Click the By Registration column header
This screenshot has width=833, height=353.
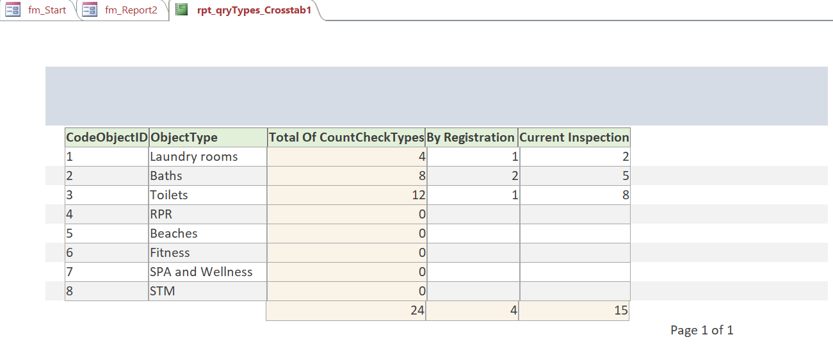(472, 138)
